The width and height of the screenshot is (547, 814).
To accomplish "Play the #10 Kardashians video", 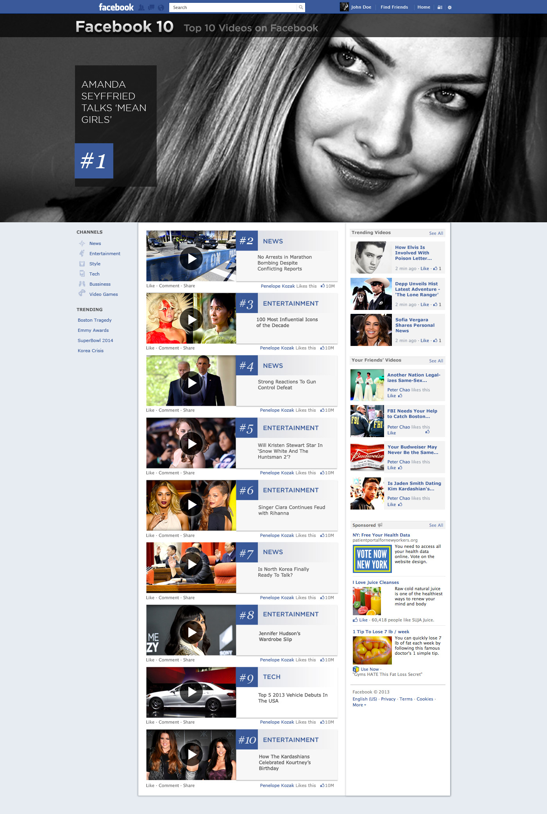I will coord(191,754).
